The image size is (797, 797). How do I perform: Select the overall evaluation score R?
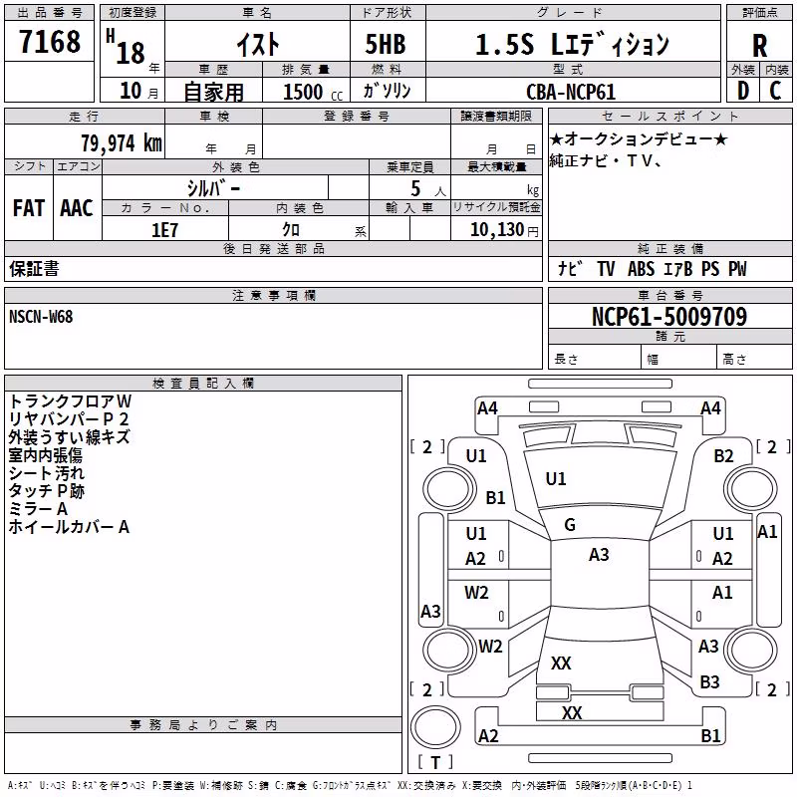click(x=759, y=46)
